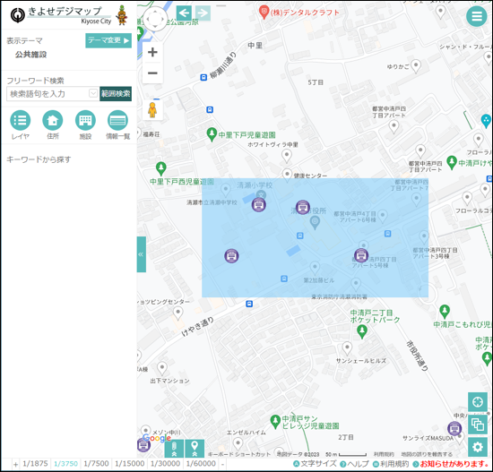Go forward to next map view arrow
The height and width of the screenshot is (472, 493).
click(203, 13)
